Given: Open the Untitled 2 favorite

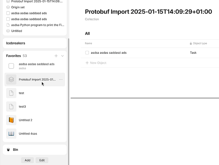Looking at the screenshot, I should point(35,120).
